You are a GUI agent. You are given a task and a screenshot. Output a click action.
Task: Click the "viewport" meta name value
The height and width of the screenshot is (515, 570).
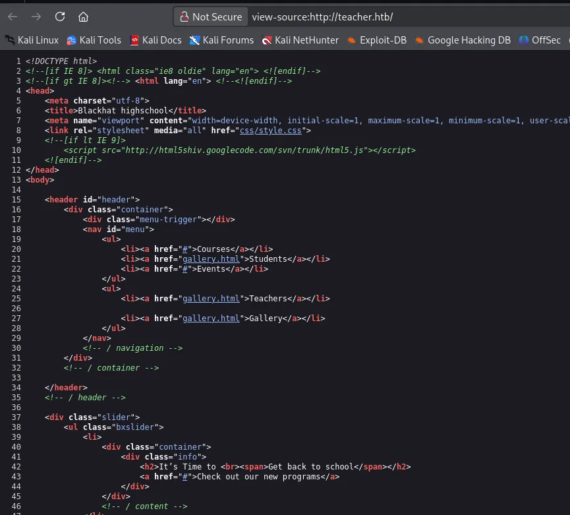(x=121, y=121)
